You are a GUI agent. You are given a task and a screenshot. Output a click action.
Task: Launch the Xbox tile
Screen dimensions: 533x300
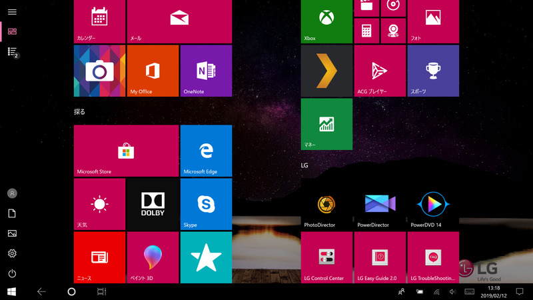[326, 21]
